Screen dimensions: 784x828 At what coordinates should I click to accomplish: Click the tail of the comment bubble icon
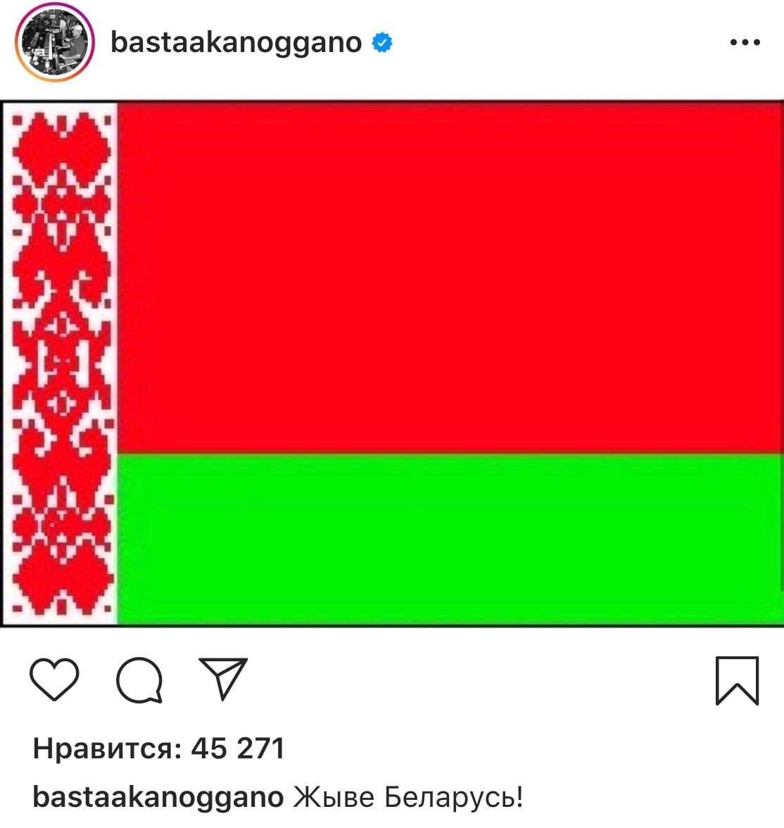pos(156,698)
